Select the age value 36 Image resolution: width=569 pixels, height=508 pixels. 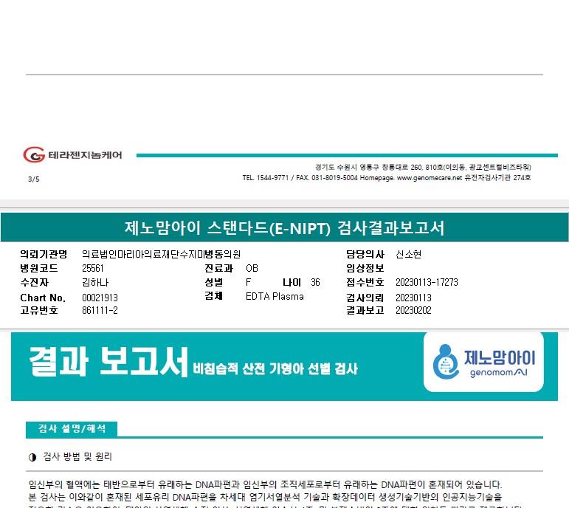[x=315, y=283]
